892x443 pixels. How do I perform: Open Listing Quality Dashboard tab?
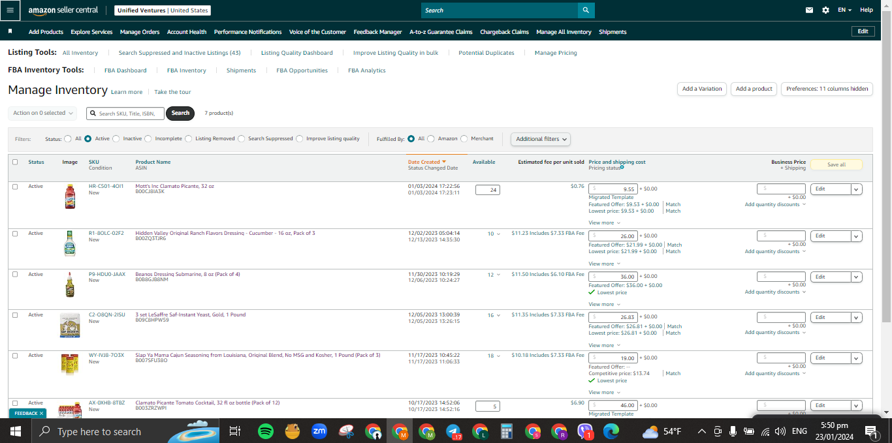297,53
